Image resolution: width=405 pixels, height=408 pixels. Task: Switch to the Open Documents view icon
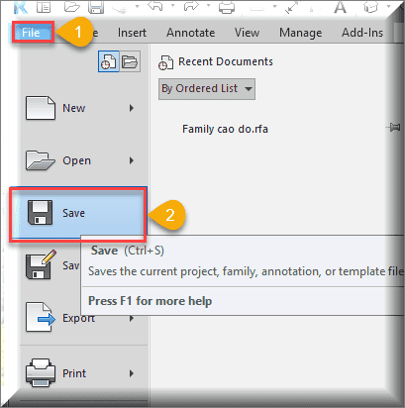pos(130,61)
